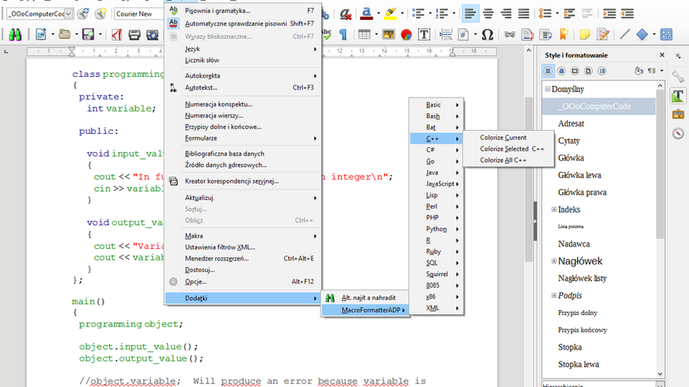Open Menedżer rozszerzeń menu item
This screenshot has width=689, height=387.
point(243,259)
